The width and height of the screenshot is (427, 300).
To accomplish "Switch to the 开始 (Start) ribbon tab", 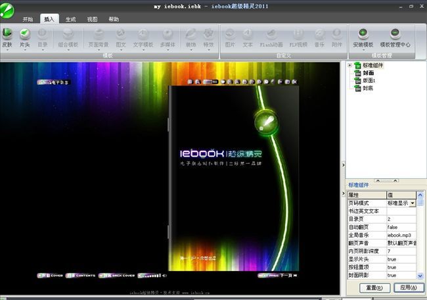I will point(28,19).
